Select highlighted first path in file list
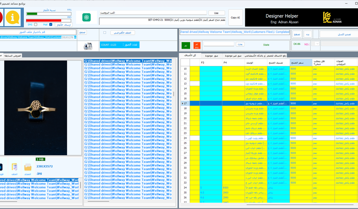 [x=128, y=61]
